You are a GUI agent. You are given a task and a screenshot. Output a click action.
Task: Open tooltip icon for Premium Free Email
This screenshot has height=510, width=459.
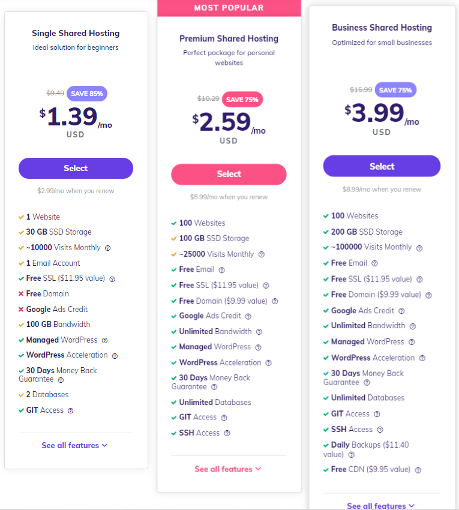click(x=222, y=270)
